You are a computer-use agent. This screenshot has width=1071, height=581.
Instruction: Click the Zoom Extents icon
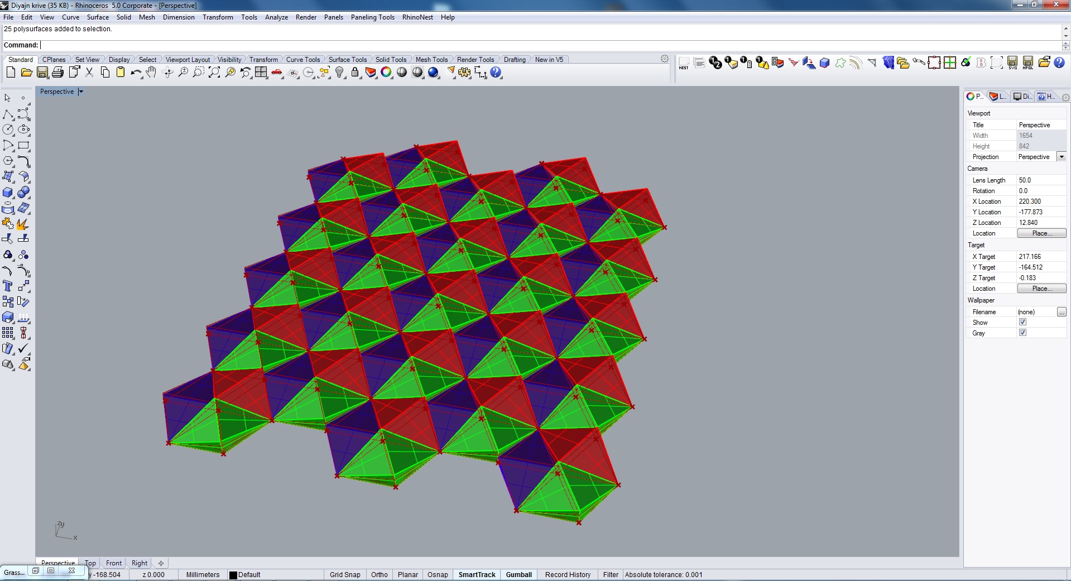tap(214, 73)
